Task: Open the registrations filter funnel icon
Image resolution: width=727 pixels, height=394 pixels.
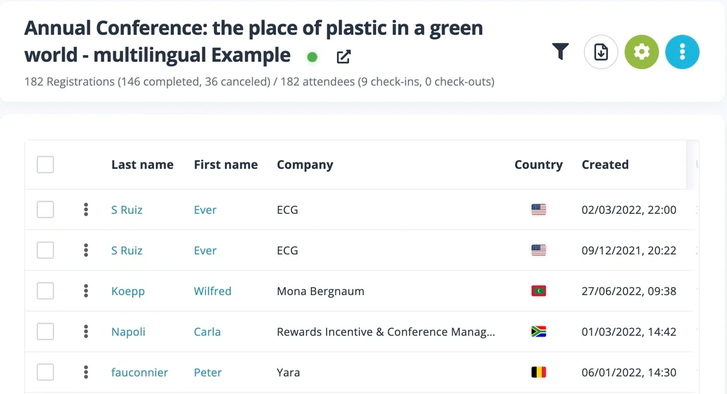Action: coord(561,52)
